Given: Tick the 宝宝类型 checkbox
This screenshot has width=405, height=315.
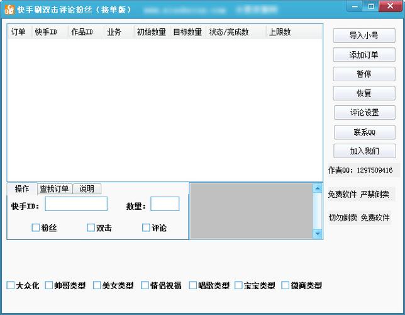Looking at the screenshot, I should [239, 285].
